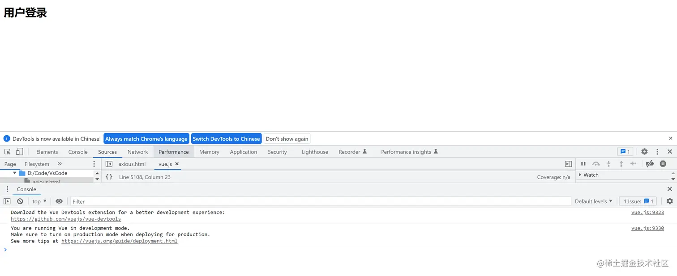
Task: Toggle pause on exceptions
Action: tap(663, 164)
